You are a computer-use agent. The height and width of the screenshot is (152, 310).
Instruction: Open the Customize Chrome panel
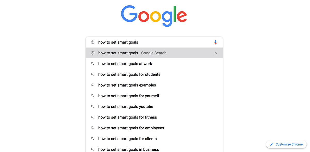(x=286, y=144)
